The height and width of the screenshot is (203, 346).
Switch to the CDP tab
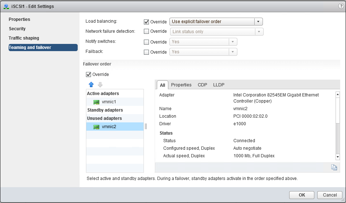click(x=202, y=85)
